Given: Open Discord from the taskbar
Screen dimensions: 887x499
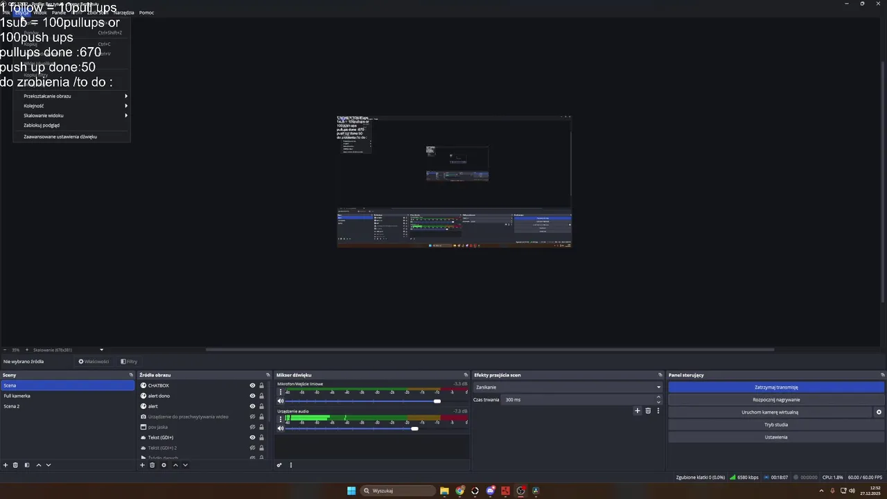Looking at the screenshot, I should 490,491.
